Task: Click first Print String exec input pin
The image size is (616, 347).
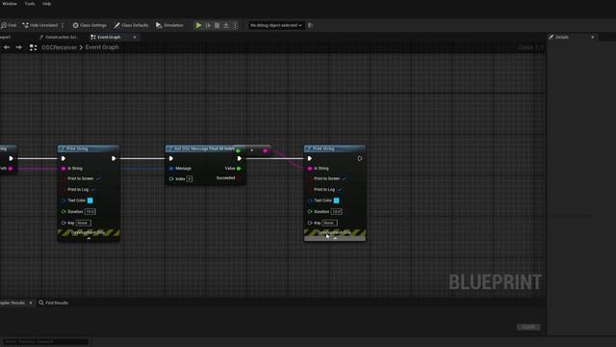Action: (64, 158)
